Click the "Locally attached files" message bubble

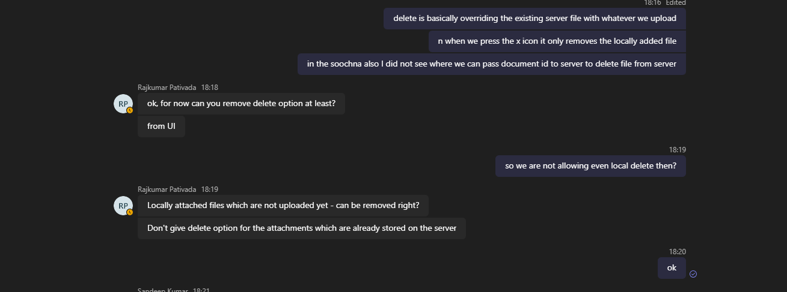tap(283, 206)
